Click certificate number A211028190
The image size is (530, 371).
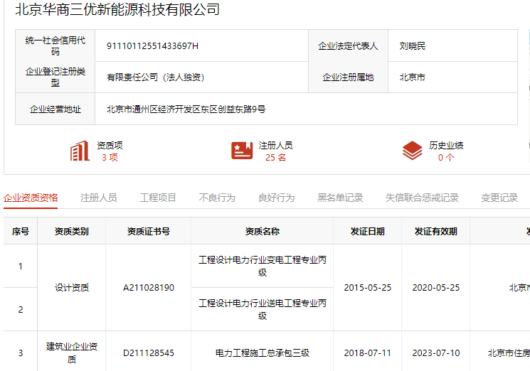click(x=149, y=288)
